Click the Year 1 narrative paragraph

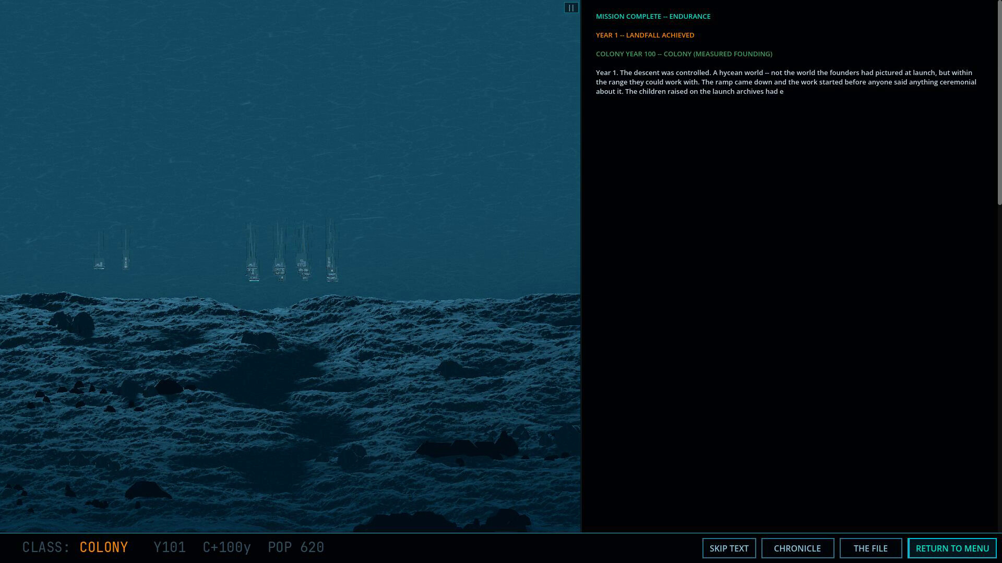[786, 82]
